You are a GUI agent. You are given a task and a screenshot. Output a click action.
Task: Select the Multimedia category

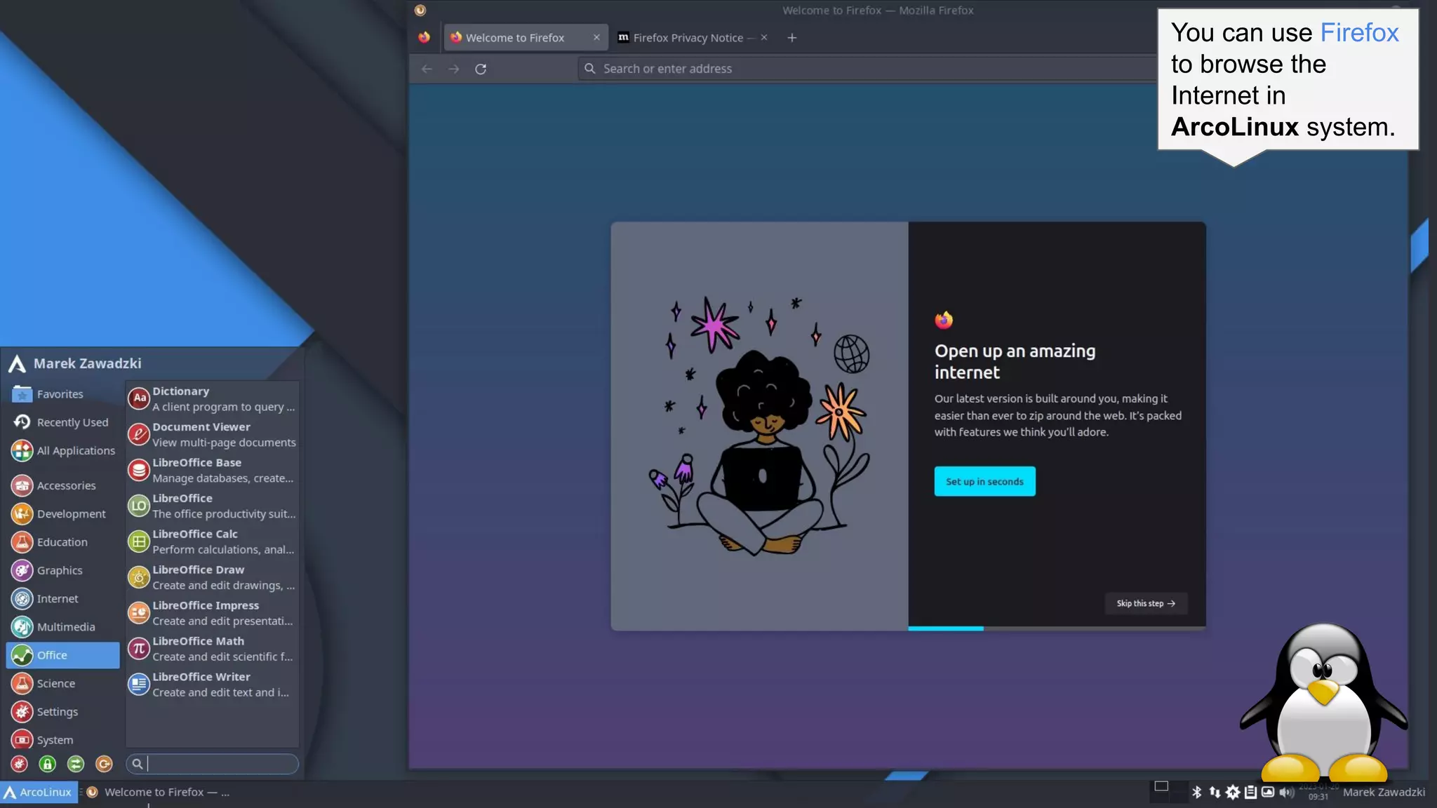point(65,626)
